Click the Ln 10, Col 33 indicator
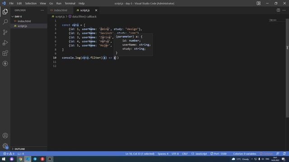This screenshot has width=289, height=162. pos(140,154)
